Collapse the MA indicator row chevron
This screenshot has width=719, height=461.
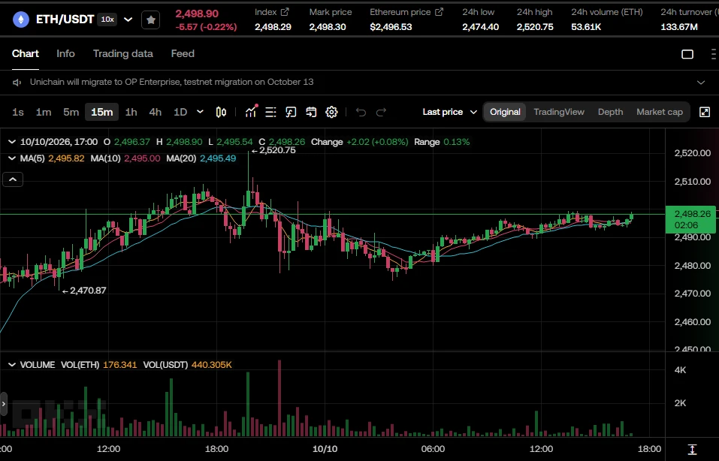tap(12, 158)
